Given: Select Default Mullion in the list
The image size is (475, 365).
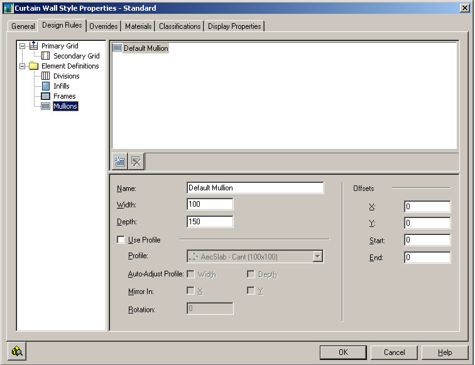Looking at the screenshot, I should click(146, 48).
